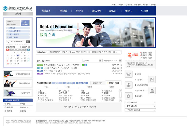The image size is (187, 132).
Task: Switch to the 2005년 1학기 tab
Action: coord(98,83)
